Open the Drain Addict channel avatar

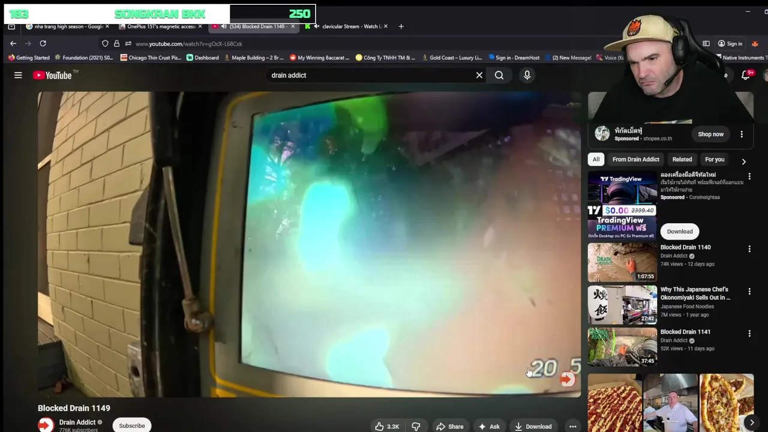click(x=46, y=425)
